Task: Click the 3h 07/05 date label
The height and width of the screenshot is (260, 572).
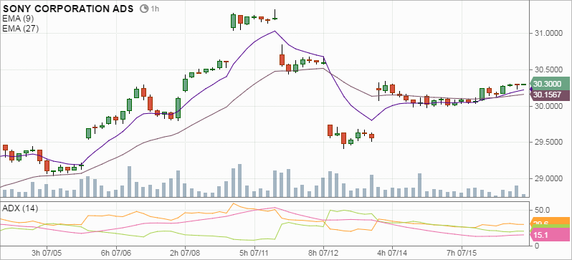Action: [47, 252]
